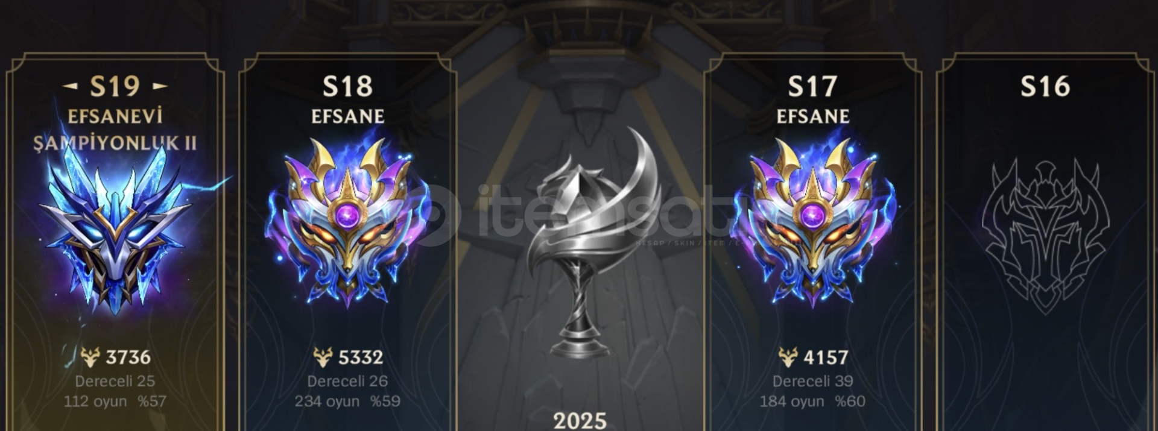1158x431 pixels.
Task: Click the points icon next to 5332
Action: click(x=323, y=357)
